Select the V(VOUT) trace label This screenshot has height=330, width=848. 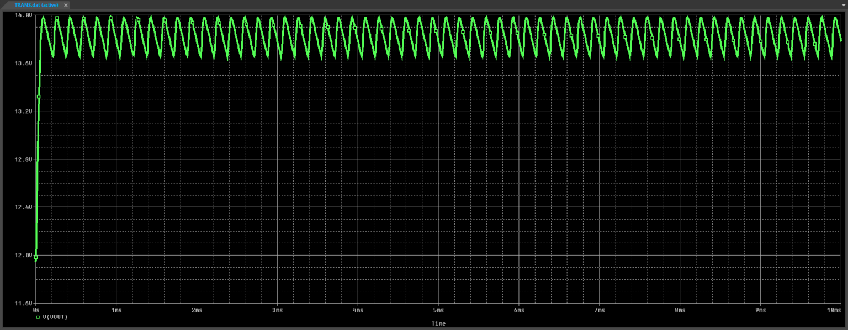(x=55, y=316)
